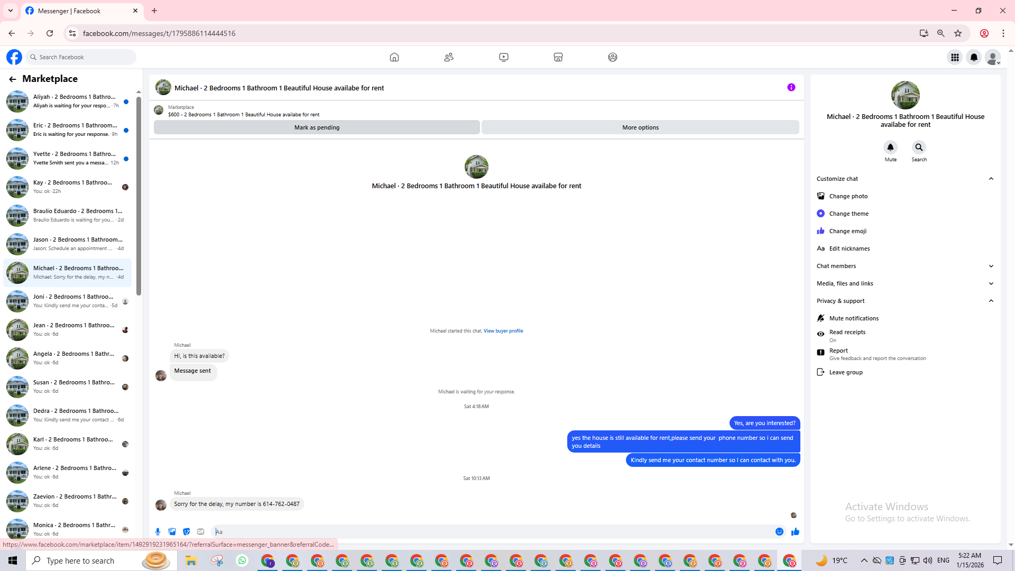
Task: Mute chat using bell button
Action: (890, 148)
